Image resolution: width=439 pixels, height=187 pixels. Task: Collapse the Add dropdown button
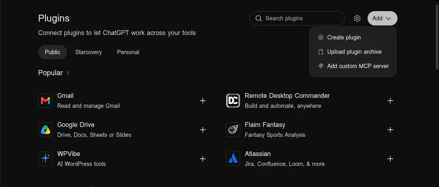[x=382, y=18]
